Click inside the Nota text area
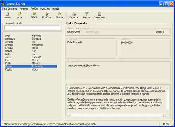Viewport: 175px width, 127px height. coord(116,99)
